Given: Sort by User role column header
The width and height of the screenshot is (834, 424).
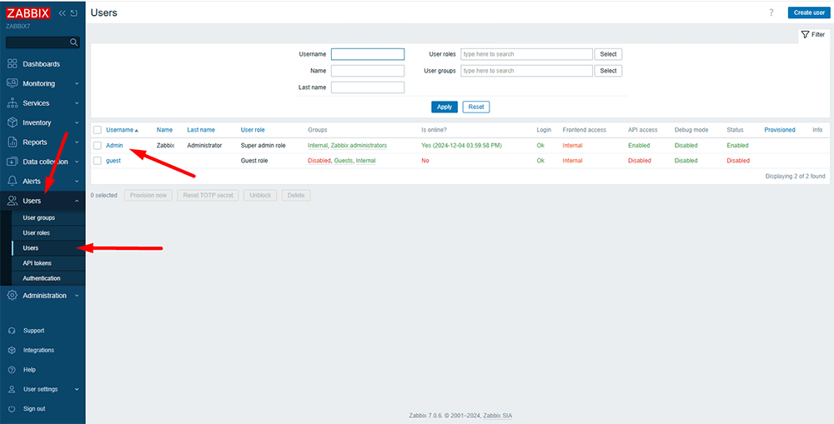Looking at the screenshot, I should [x=253, y=130].
